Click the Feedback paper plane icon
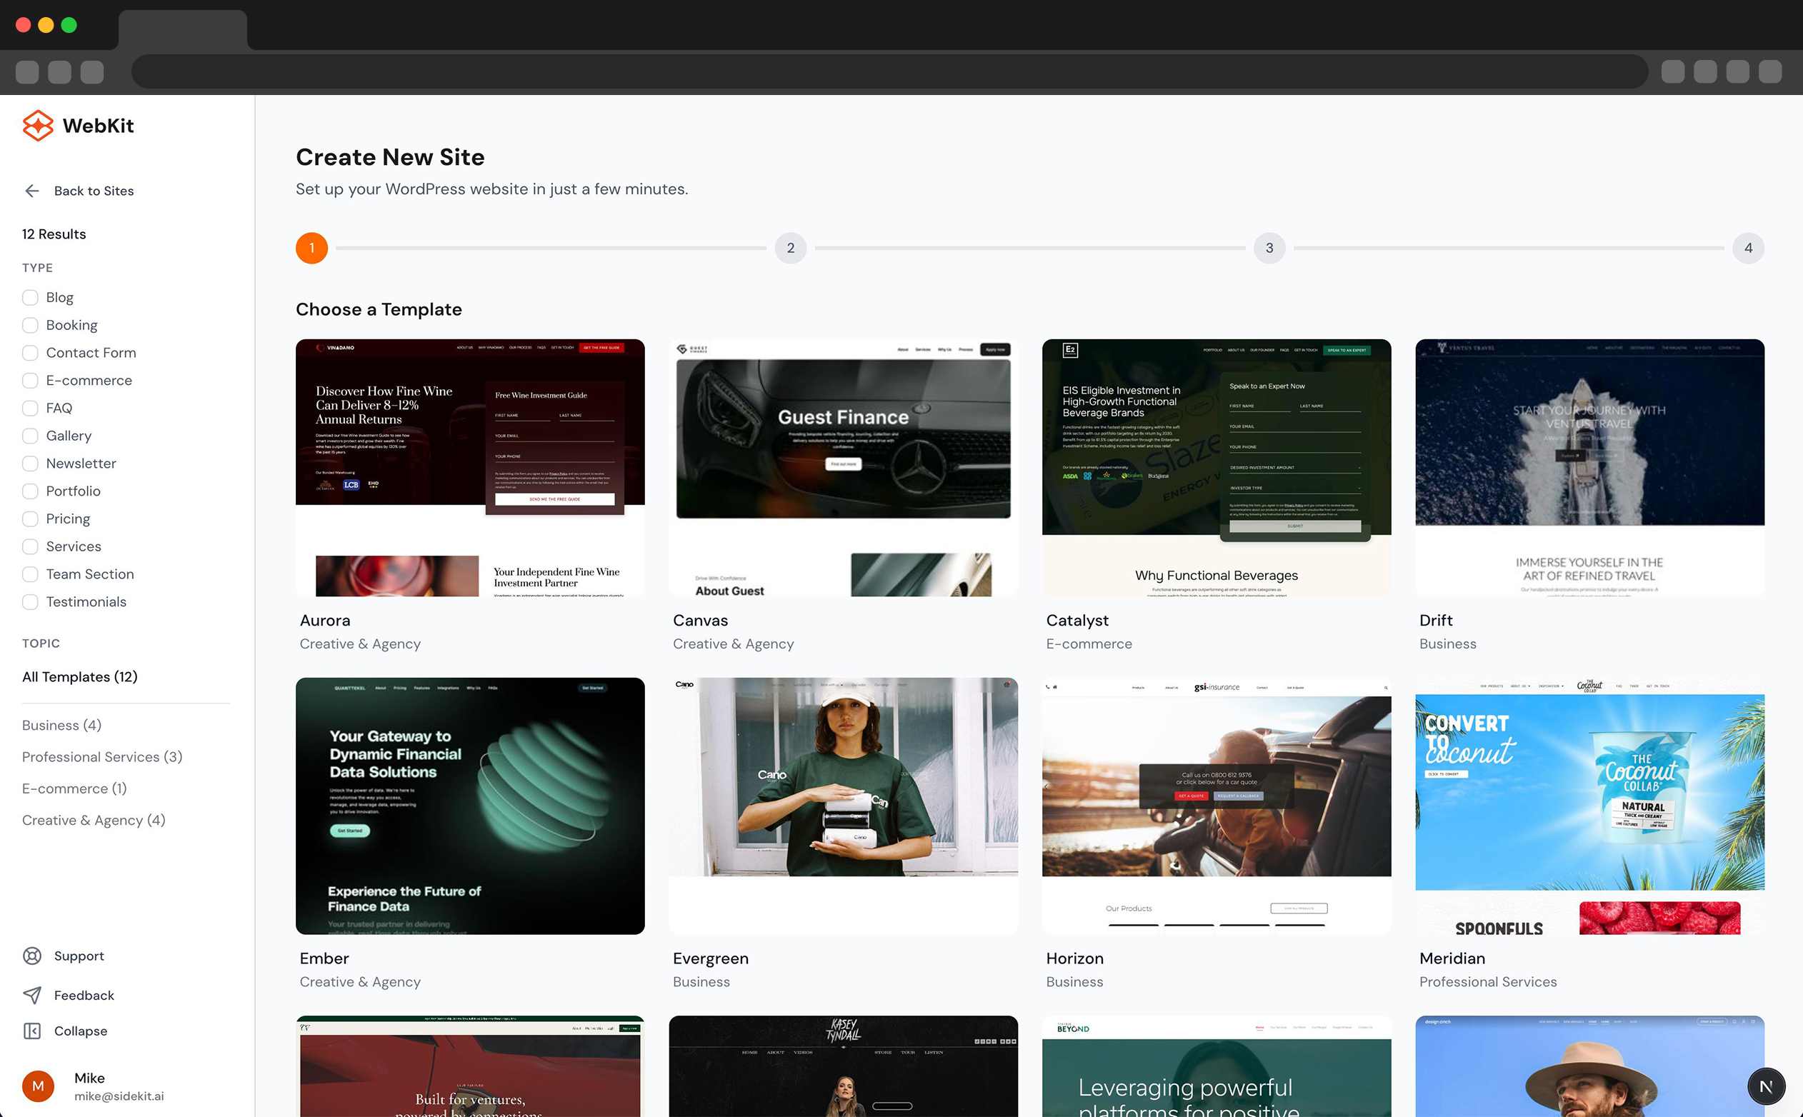Screen dimensions: 1803x1117 pos(31,994)
